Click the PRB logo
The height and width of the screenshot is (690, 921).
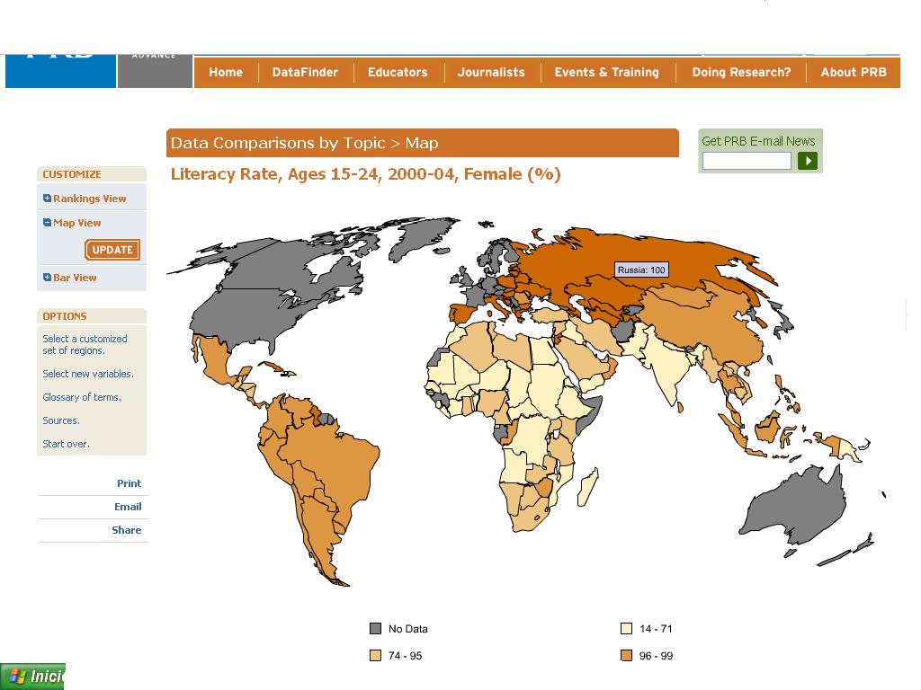coord(59,54)
